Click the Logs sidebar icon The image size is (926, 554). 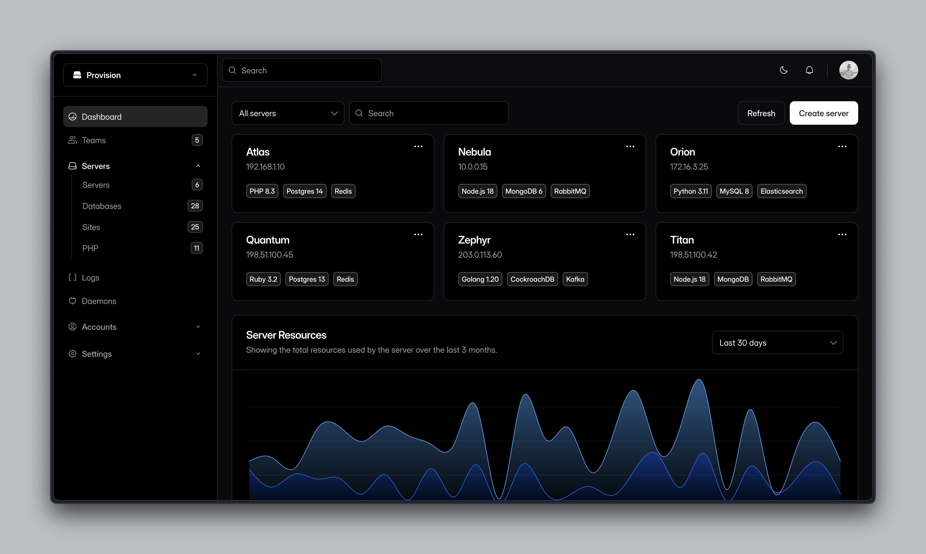[x=72, y=277]
